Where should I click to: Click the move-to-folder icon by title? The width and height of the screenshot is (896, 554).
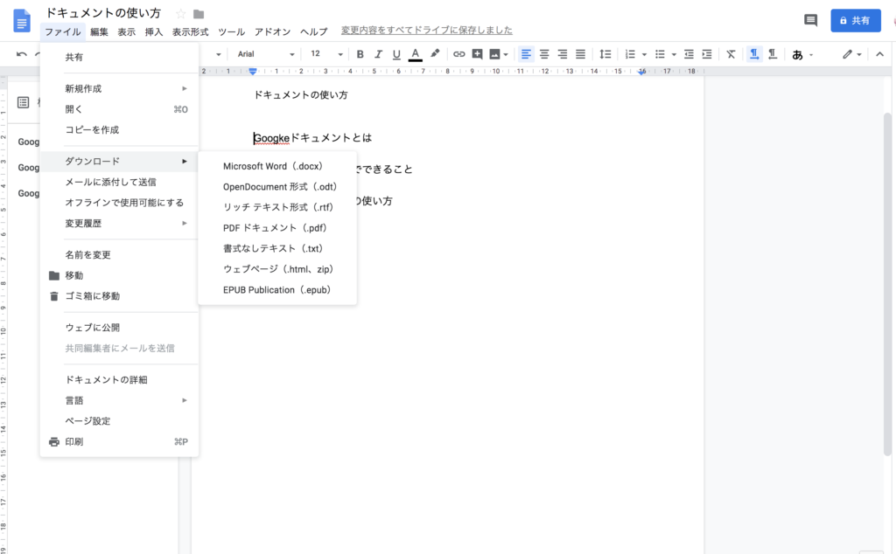pyautogui.click(x=199, y=14)
